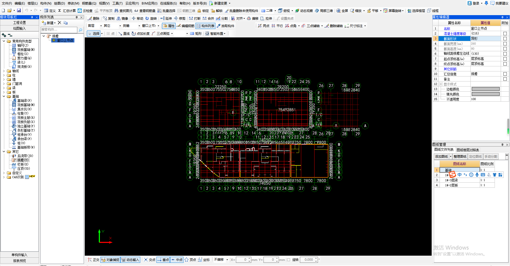The width and height of the screenshot is (510, 266).
Task: Tick the 混凝土强度等级 附加 checkbox
Action: tap(505, 33)
